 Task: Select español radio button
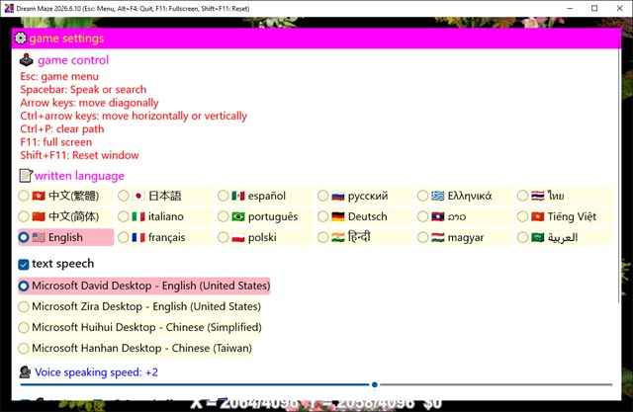(223, 196)
